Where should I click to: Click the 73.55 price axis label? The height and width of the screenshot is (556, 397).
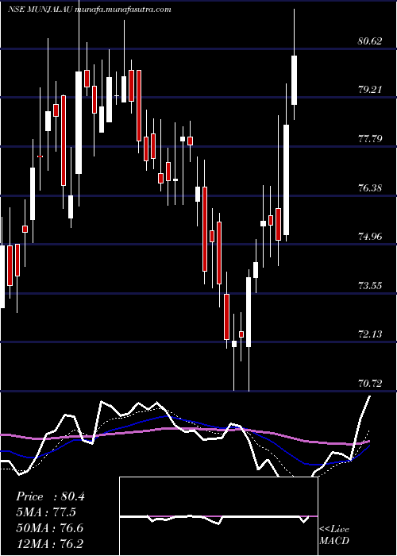[370, 285]
